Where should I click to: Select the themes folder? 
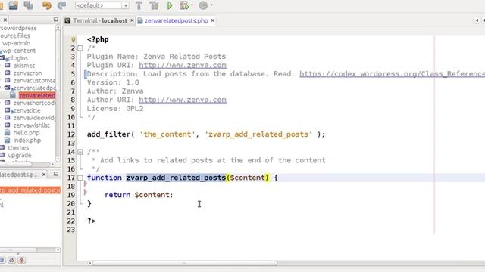coord(18,148)
